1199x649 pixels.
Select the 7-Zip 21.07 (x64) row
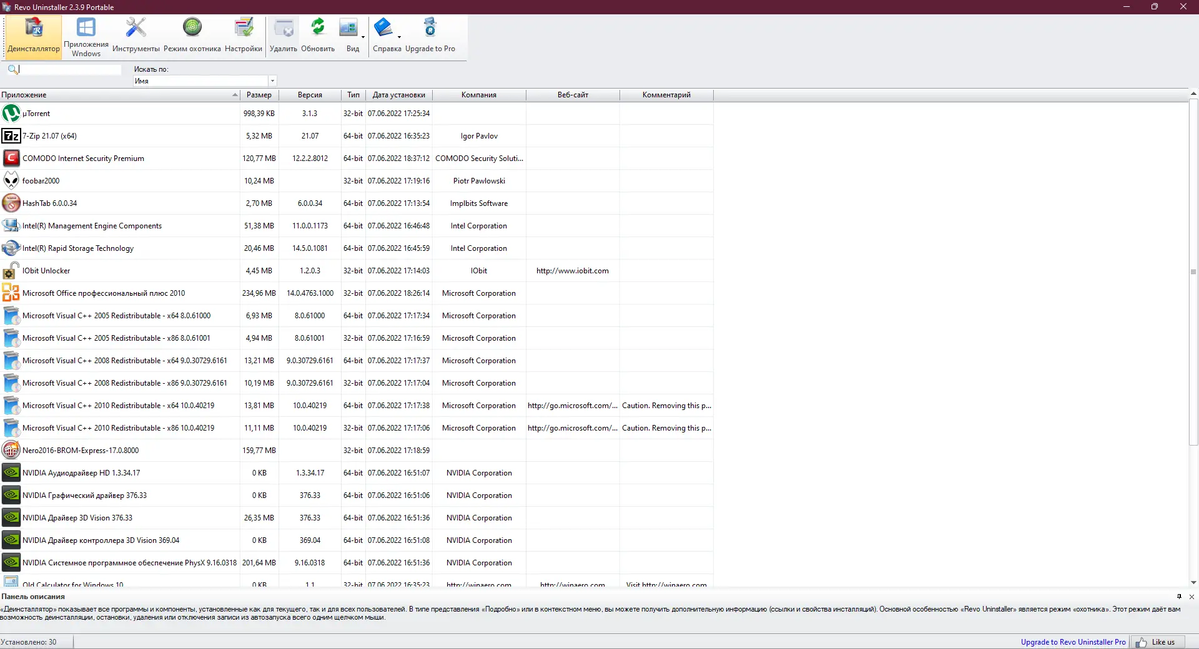(x=357, y=136)
